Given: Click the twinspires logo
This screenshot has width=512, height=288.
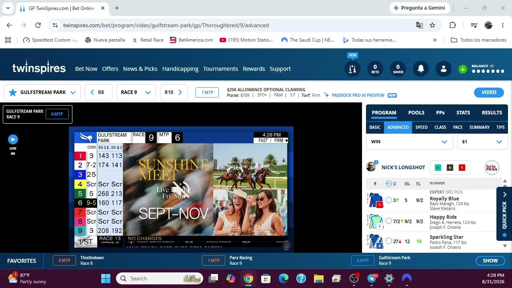Looking at the screenshot, I should coord(39,68).
